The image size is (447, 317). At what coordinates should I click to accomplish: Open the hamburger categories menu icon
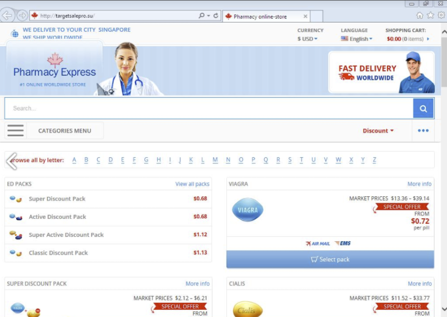pos(16,131)
